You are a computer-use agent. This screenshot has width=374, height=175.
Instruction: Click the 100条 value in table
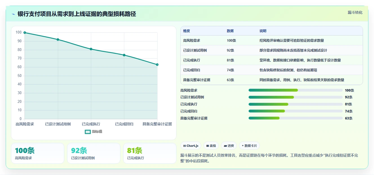tap(231, 41)
